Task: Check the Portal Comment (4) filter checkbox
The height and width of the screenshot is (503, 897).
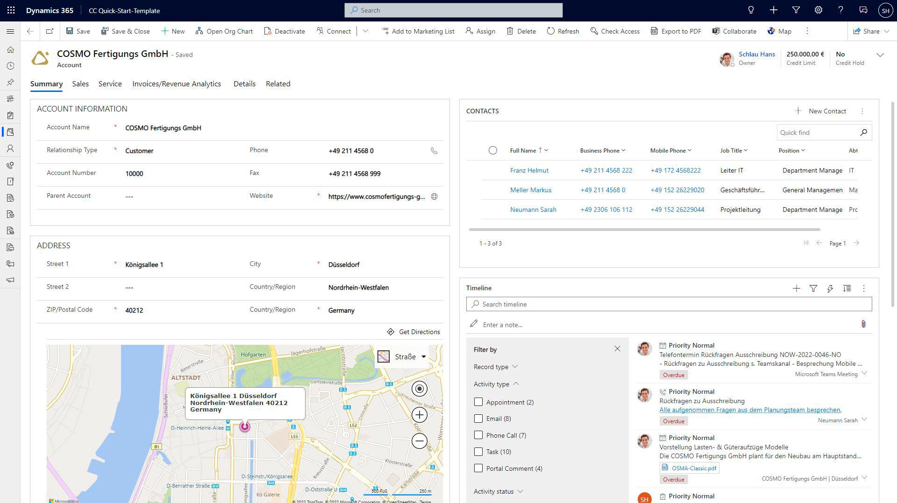Action: tap(478, 468)
